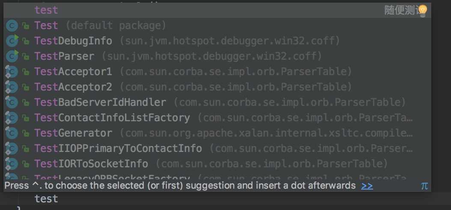Viewport: 451px width, 210px height.
Task: Open the >> link in the hint bar
Action: [x=367, y=186]
